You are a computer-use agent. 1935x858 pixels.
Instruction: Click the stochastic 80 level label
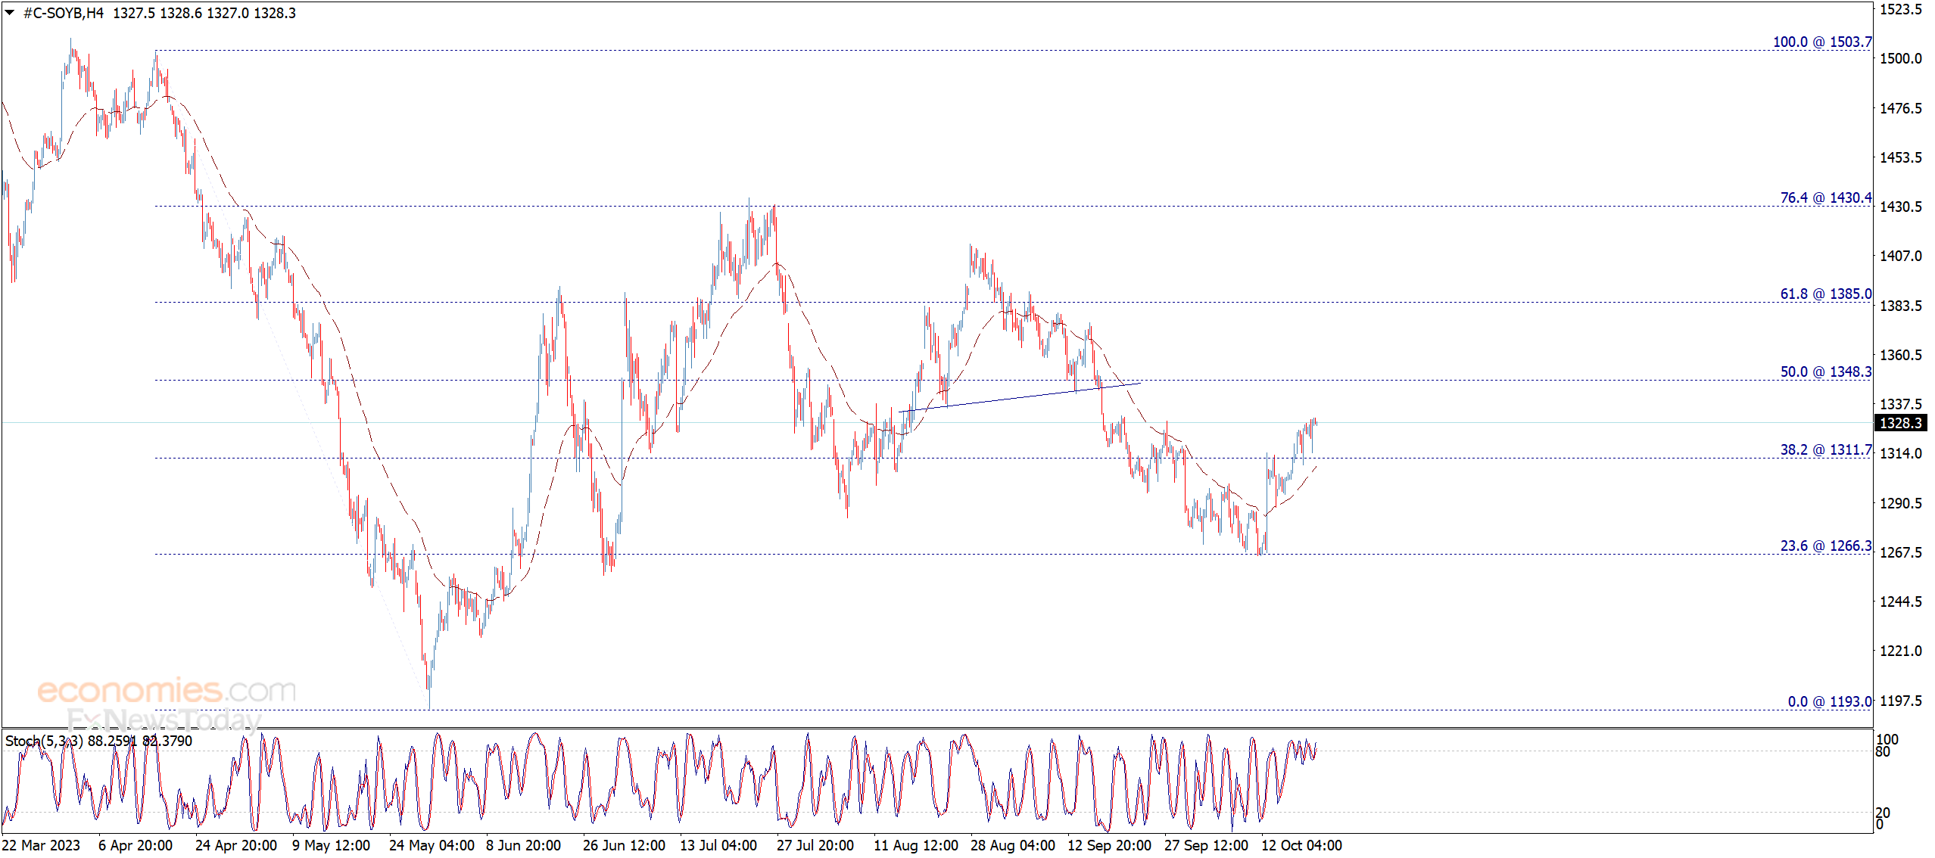[1883, 752]
